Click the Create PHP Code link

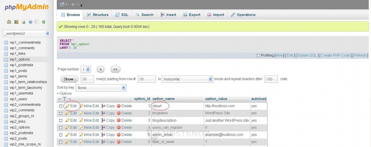[x=336, y=55]
